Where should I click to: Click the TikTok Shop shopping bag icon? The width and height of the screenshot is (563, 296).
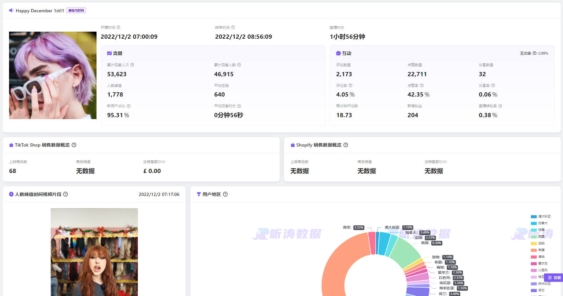point(11,145)
